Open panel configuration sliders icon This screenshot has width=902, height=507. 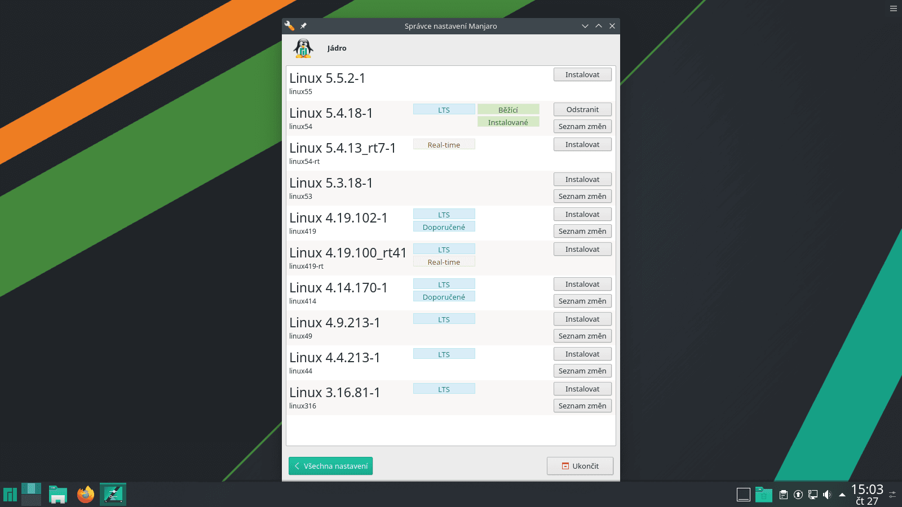[892, 495]
